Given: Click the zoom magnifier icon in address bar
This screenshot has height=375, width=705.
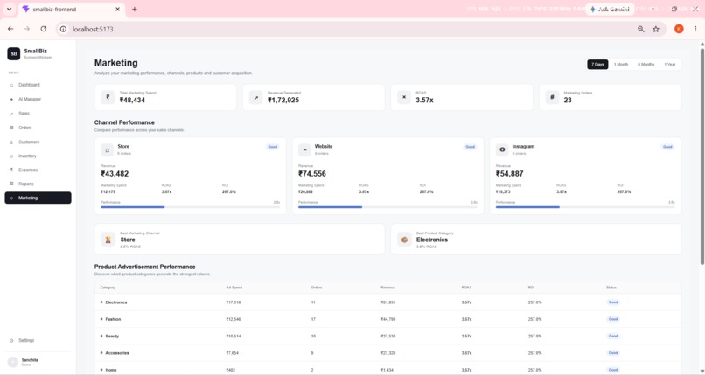Looking at the screenshot, I should tap(641, 29).
